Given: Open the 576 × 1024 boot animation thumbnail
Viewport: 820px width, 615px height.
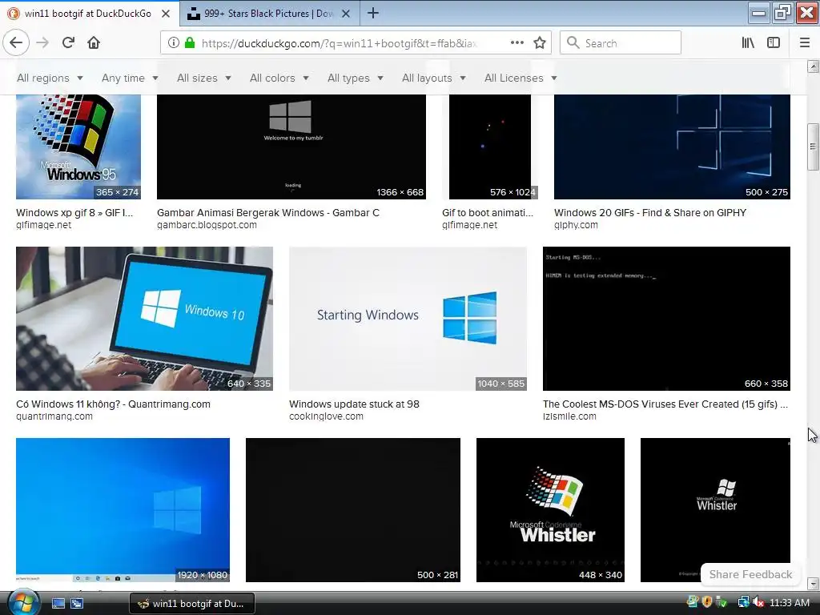Looking at the screenshot, I should pyautogui.click(x=489, y=147).
